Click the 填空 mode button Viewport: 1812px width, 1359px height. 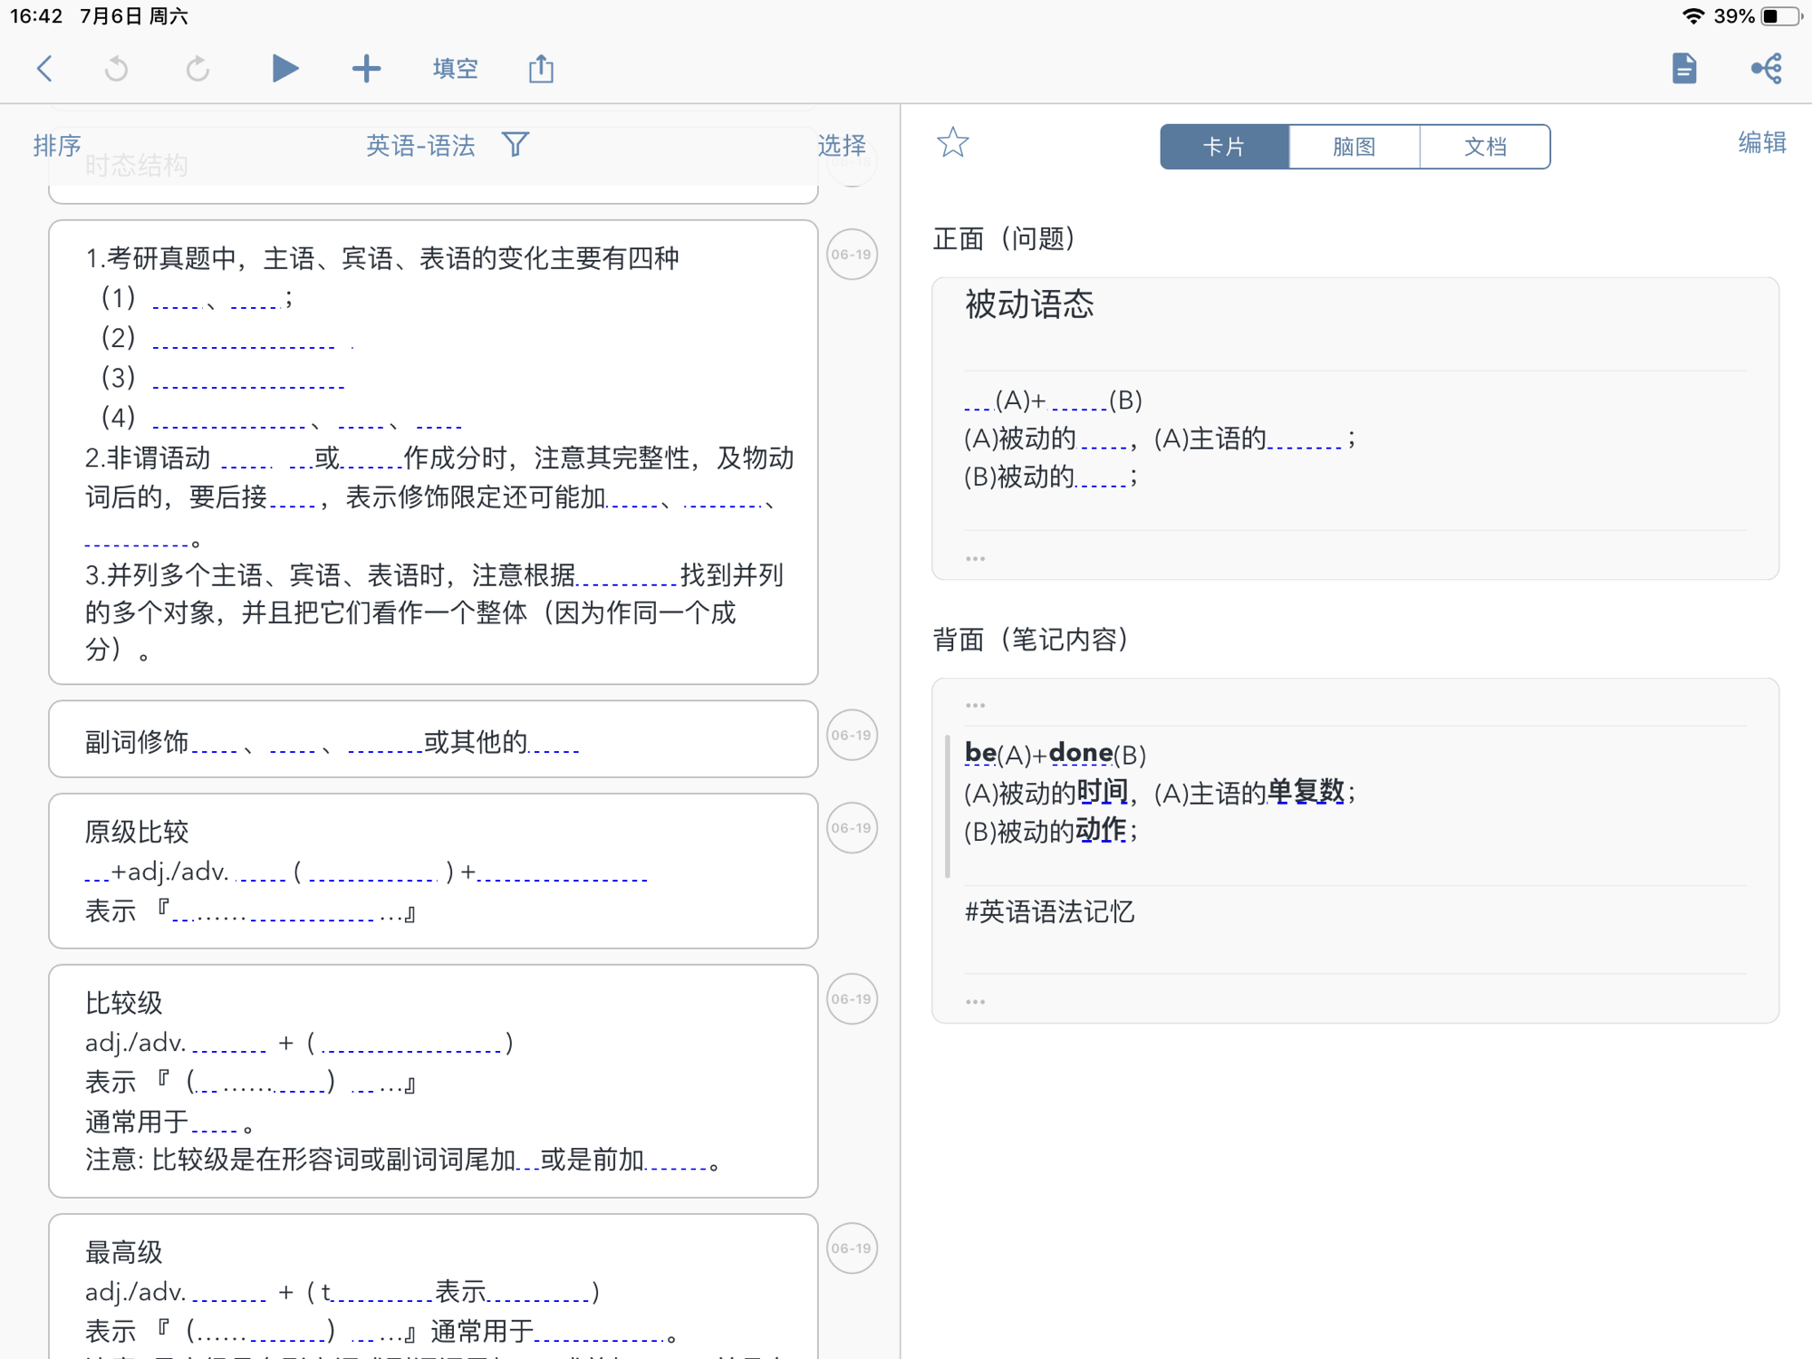click(455, 68)
